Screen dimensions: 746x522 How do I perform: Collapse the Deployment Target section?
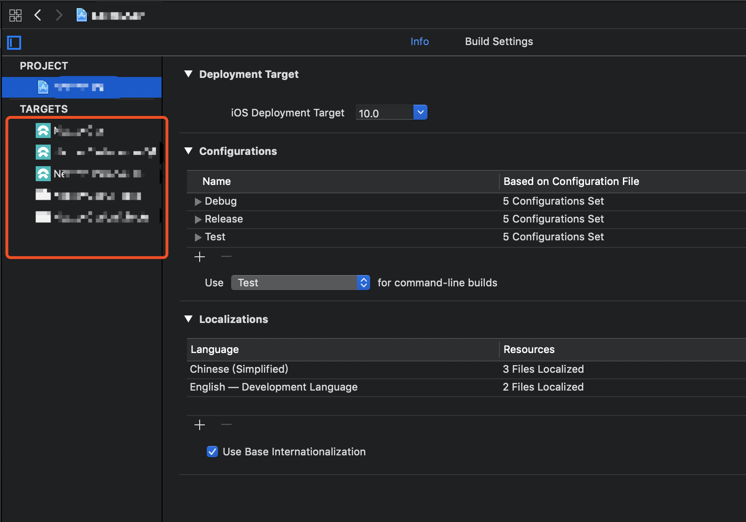pyautogui.click(x=189, y=74)
